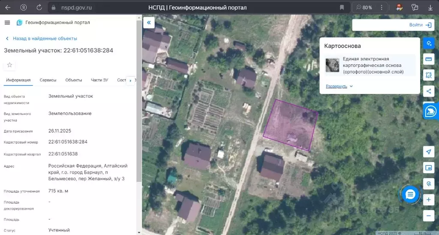The image size is (439, 235).
Task: Switch to the Части ЗУ tab
Action: pyautogui.click(x=99, y=80)
